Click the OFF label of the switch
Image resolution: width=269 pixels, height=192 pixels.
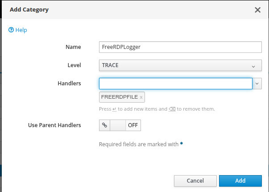(x=133, y=125)
